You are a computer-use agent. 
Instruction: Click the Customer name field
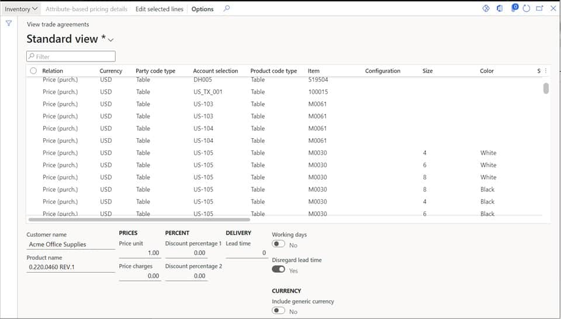(x=71, y=245)
